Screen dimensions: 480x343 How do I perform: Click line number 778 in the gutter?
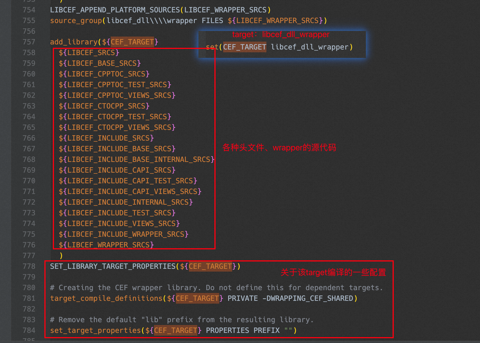[29, 266]
